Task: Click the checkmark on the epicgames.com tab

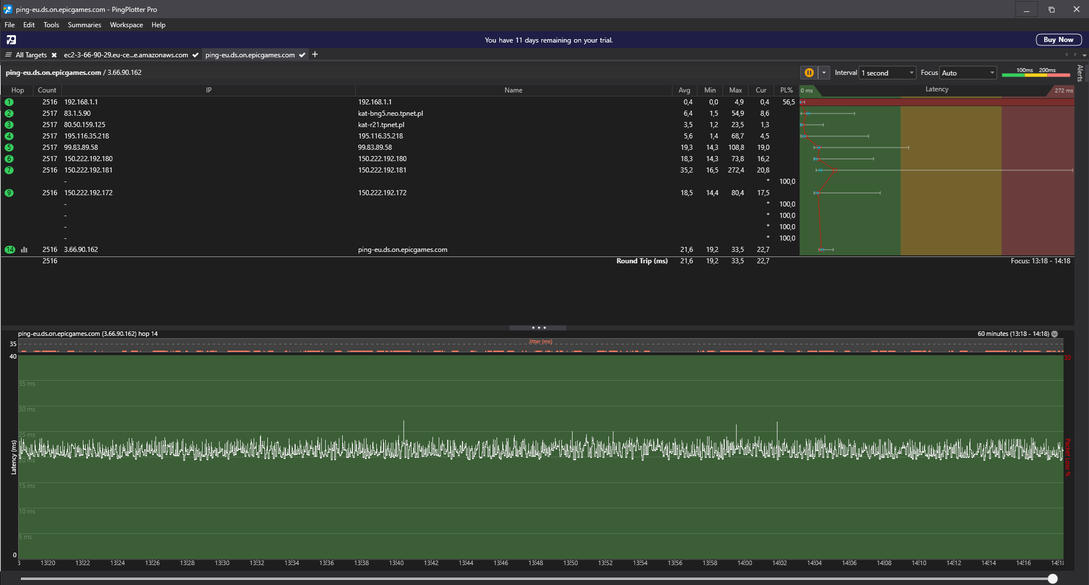Action: [302, 55]
